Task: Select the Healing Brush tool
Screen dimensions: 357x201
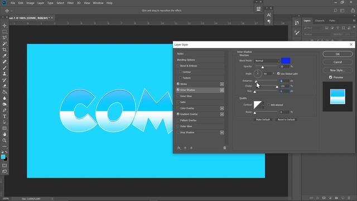Action: [4, 62]
